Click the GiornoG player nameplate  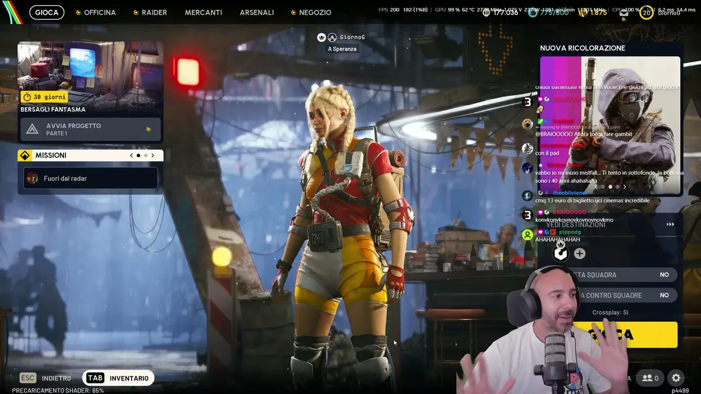coord(352,37)
